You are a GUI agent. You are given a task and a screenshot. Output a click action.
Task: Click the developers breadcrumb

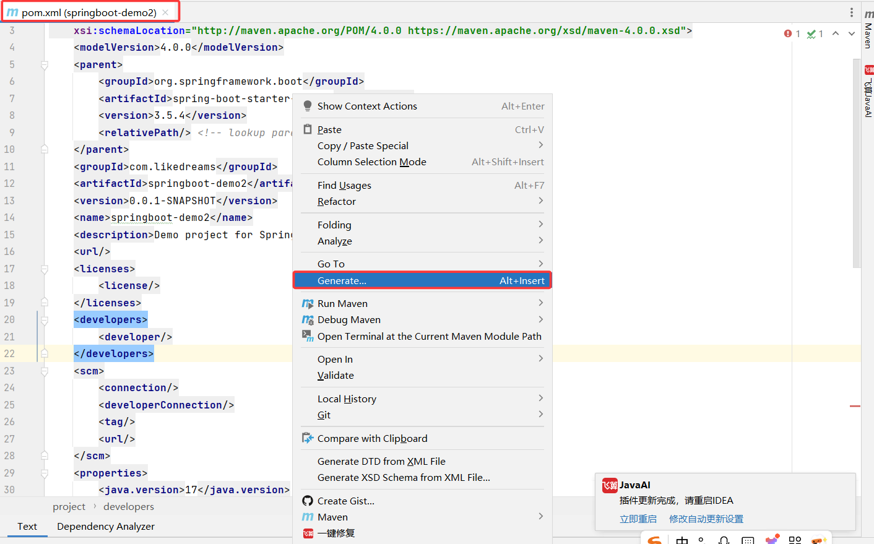point(129,506)
